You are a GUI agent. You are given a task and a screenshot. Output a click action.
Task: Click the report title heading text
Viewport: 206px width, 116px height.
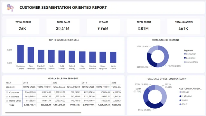pos(63,8)
